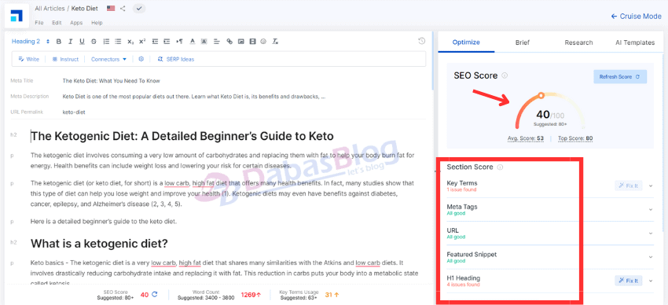
Task: Open the text background color picker
Action: point(204,42)
